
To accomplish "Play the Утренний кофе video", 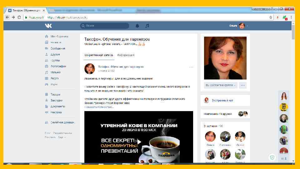I will [x=139, y=142].
